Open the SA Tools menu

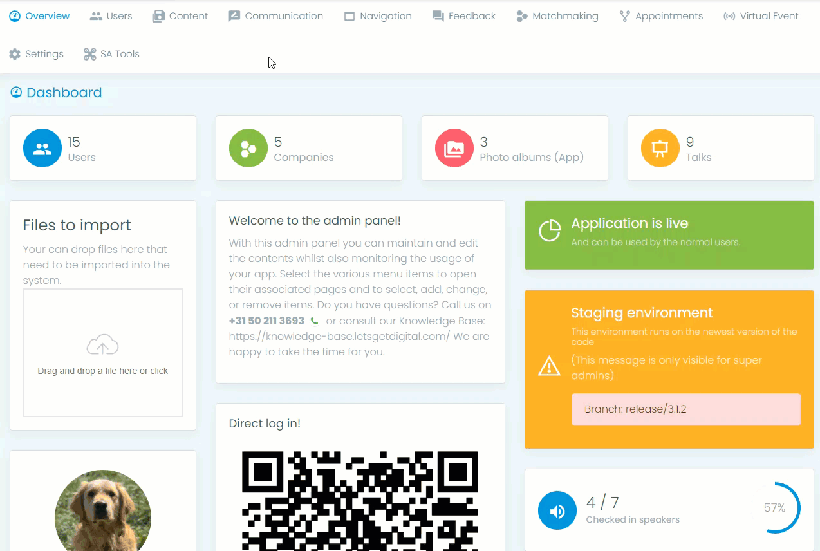[x=111, y=54]
